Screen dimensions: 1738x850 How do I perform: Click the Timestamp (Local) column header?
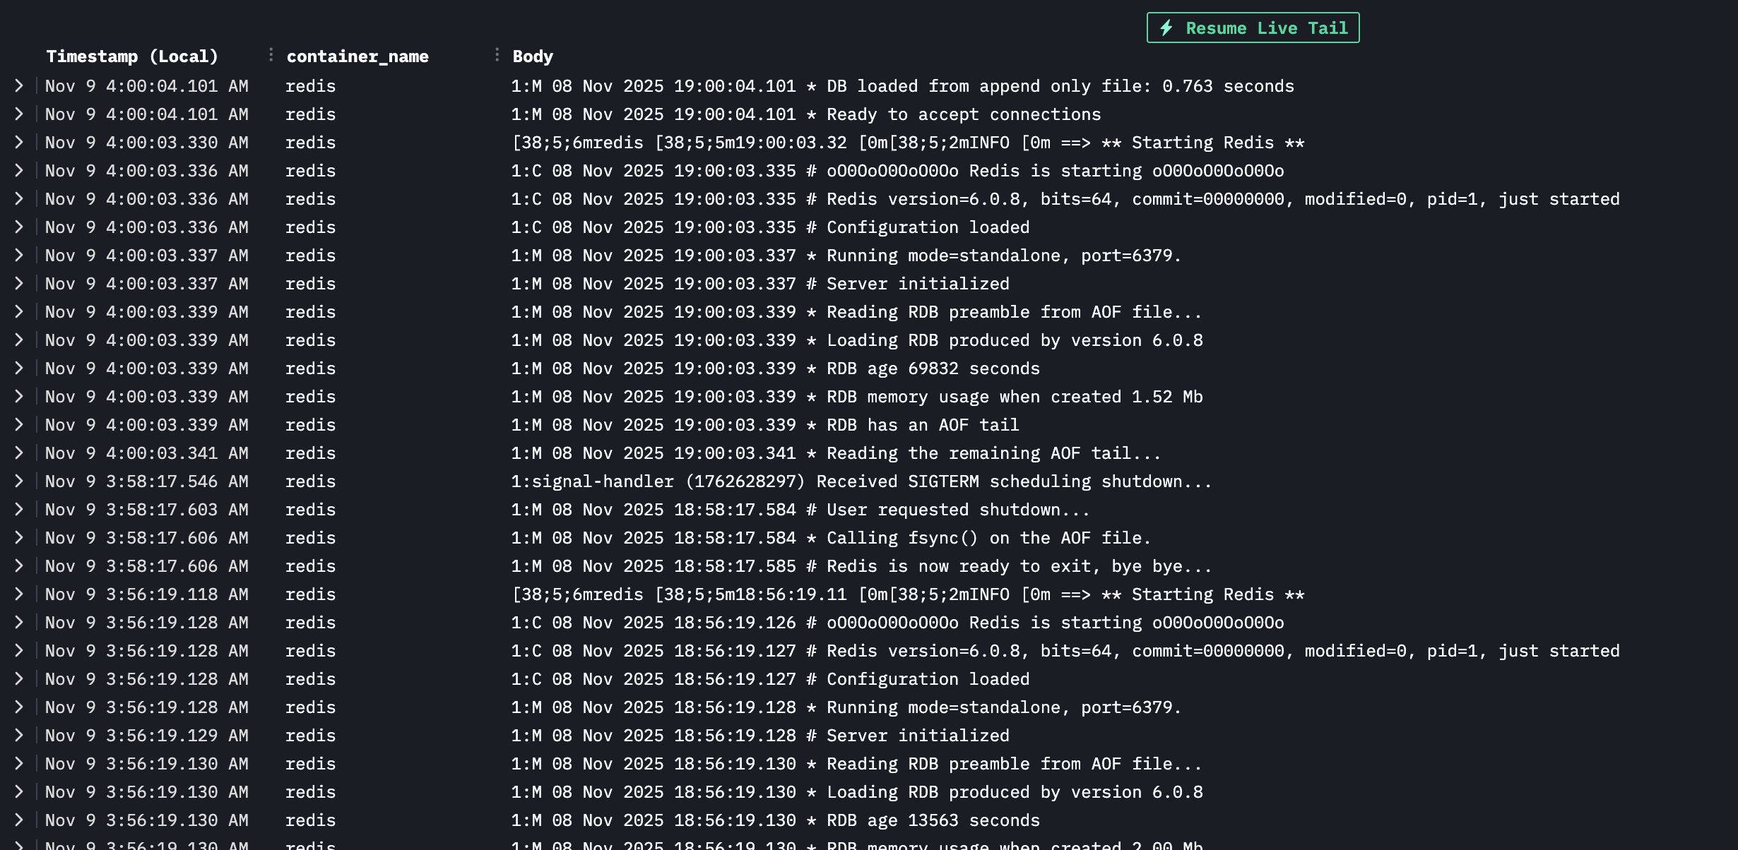pyautogui.click(x=132, y=56)
